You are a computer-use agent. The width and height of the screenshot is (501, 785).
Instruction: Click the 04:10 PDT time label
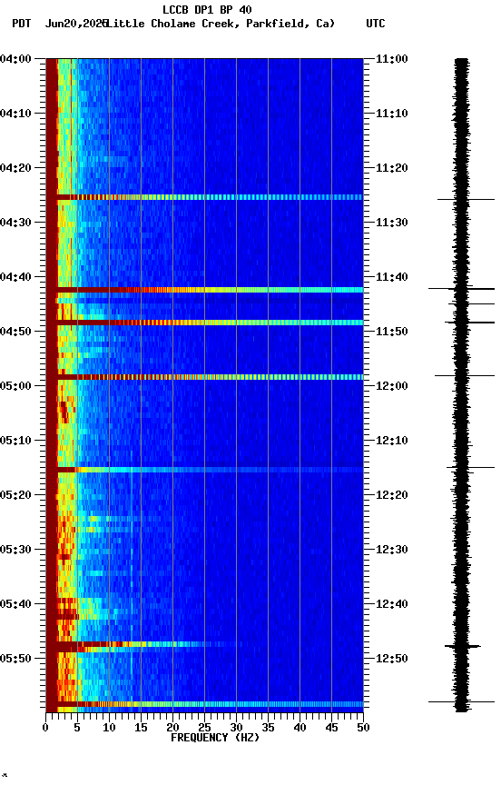coord(15,114)
